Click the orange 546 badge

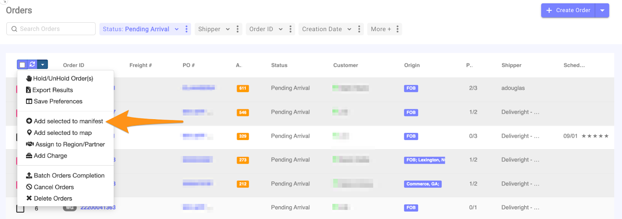[242, 112]
